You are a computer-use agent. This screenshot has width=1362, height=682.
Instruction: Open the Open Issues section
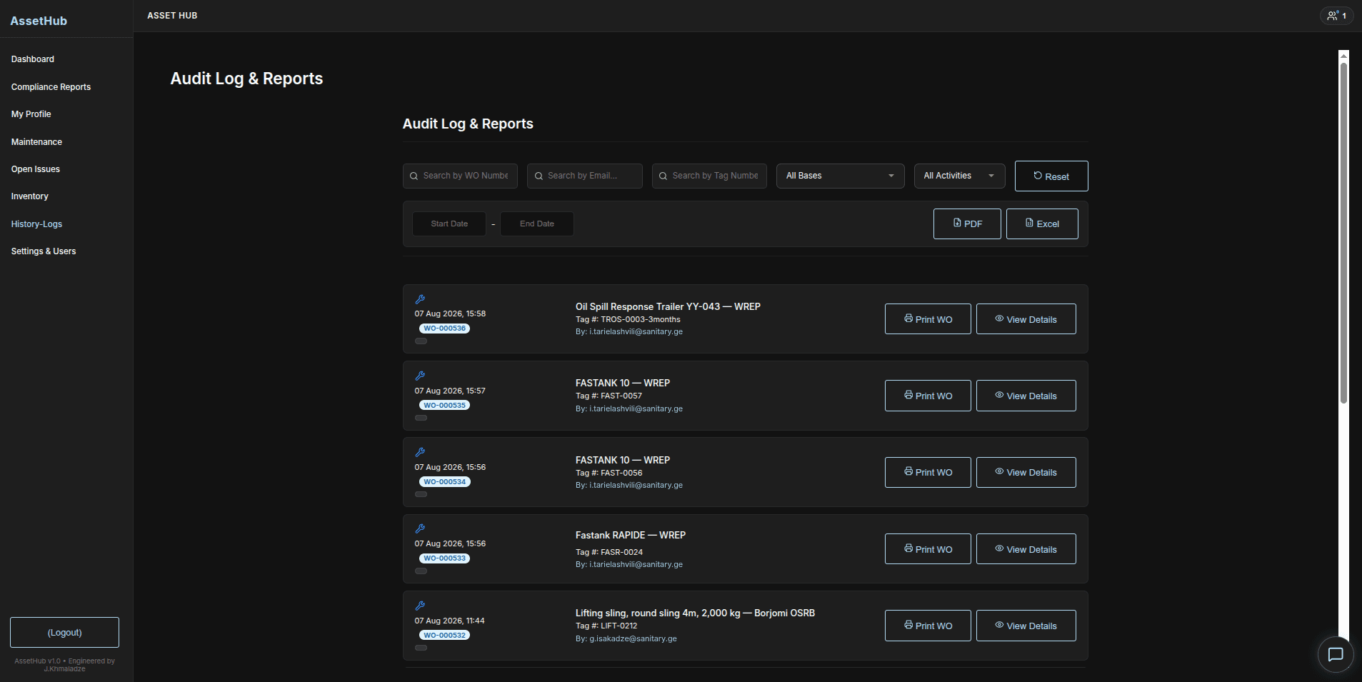click(36, 169)
